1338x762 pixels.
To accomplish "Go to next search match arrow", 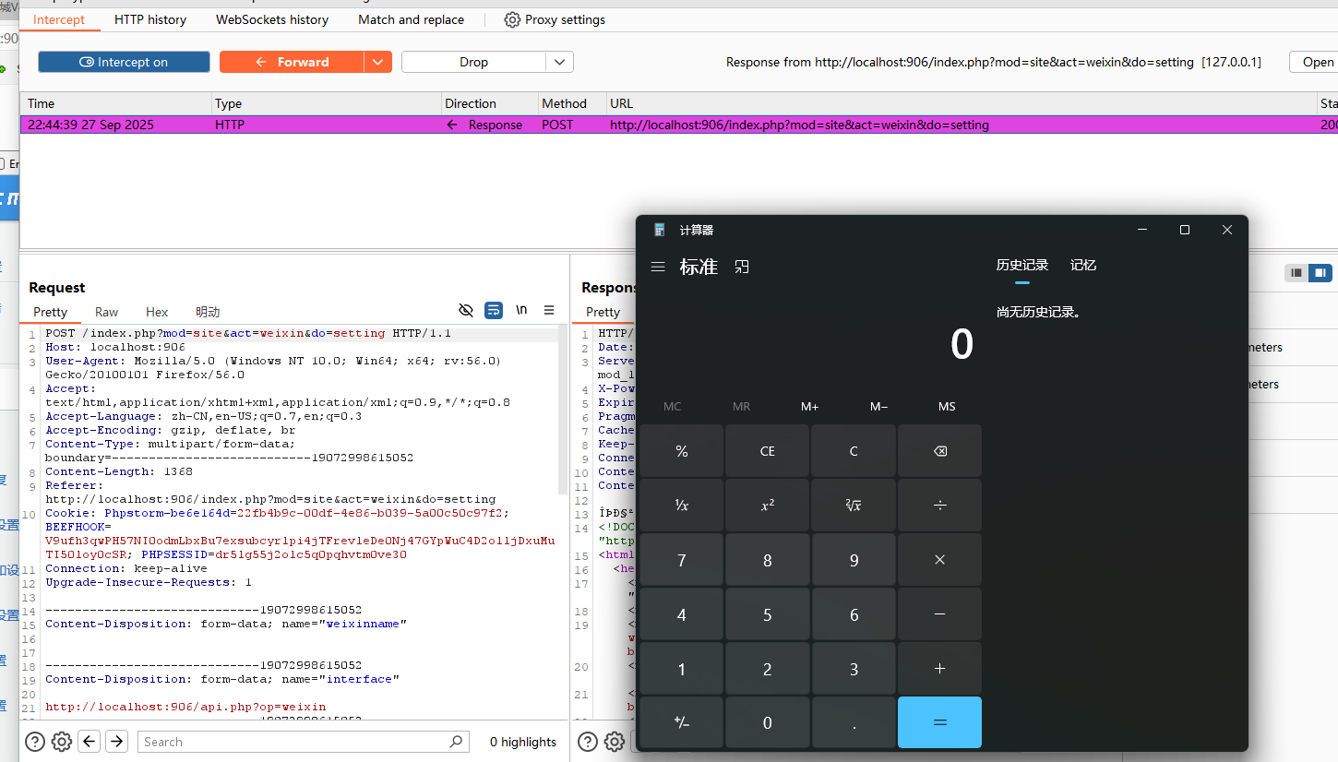I will click(116, 741).
